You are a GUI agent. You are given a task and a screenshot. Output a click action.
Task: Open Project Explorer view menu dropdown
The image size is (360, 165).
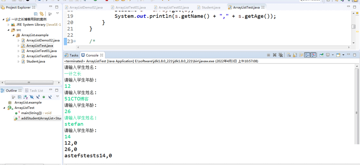pos(57,14)
